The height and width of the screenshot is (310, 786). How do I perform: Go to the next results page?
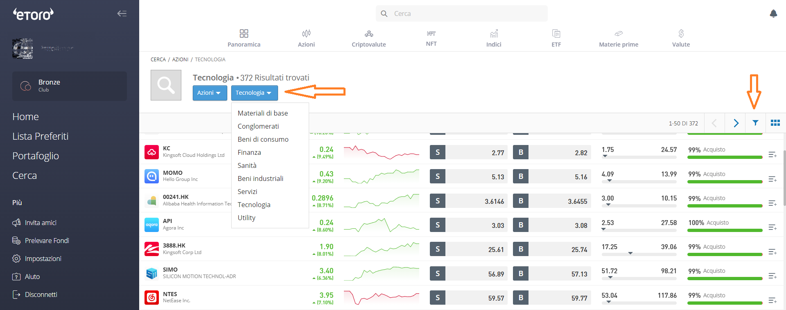tap(735, 123)
